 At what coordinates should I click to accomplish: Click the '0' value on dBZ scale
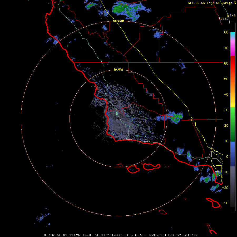click(x=227, y=157)
